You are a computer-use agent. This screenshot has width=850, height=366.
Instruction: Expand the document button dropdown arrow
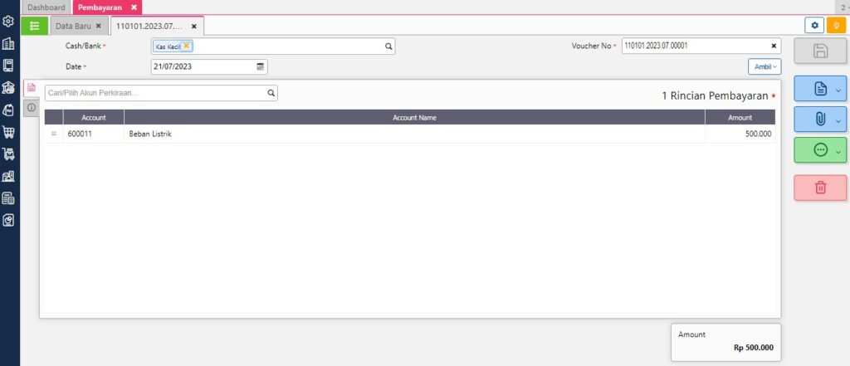(x=838, y=90)
